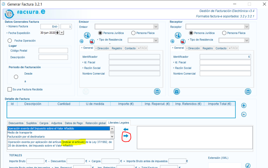Select 'Facturación por el destinatario' in the list

tap(58, 136)
